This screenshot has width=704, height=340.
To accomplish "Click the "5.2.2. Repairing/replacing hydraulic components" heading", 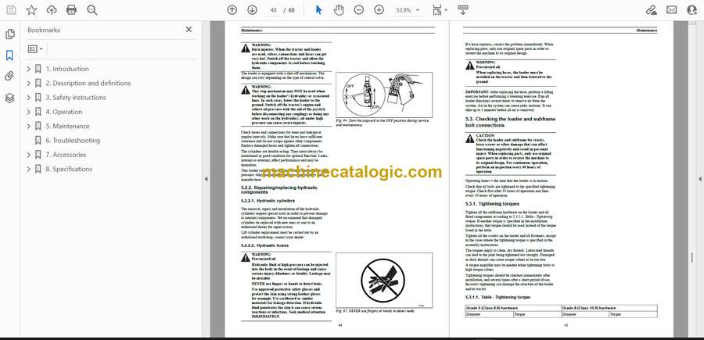I will [x=278, y=189].
